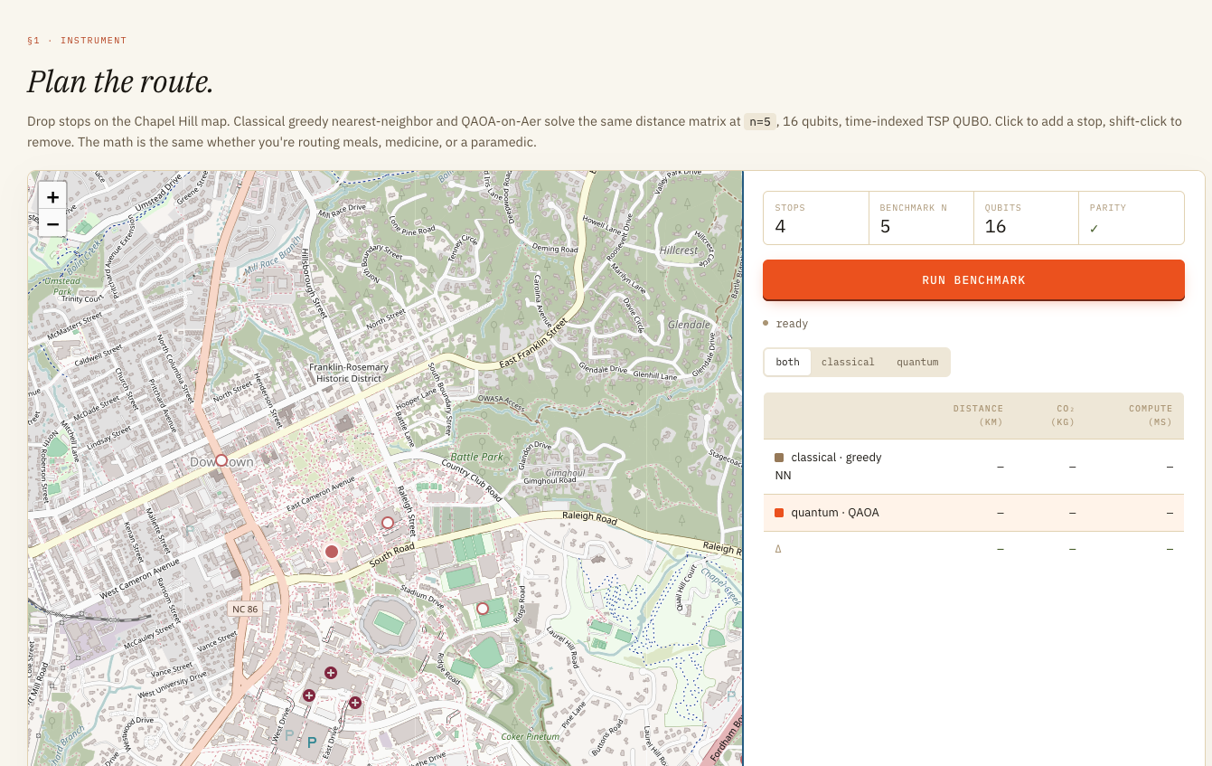Image resolution: width=1212 pixels, height=766 pixels.
Task: Click the Coker Pinetum map label
Action: pos(531,736)
